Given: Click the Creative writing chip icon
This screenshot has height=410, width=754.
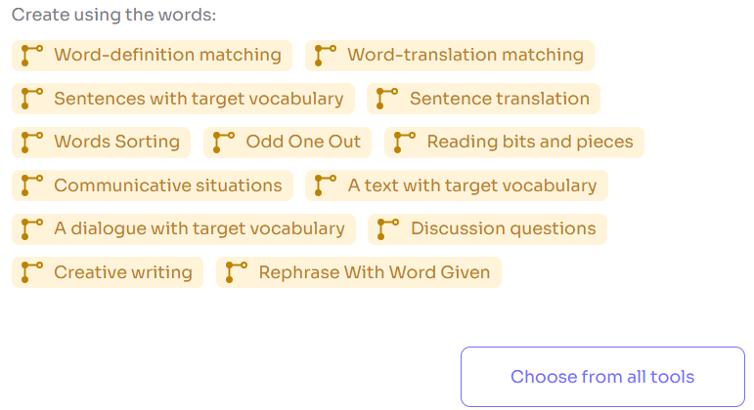Looking at the screenshot, I should (32, 271).
